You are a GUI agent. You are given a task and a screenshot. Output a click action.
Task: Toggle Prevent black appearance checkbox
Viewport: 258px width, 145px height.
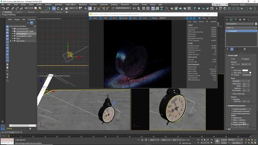point(232,114)
